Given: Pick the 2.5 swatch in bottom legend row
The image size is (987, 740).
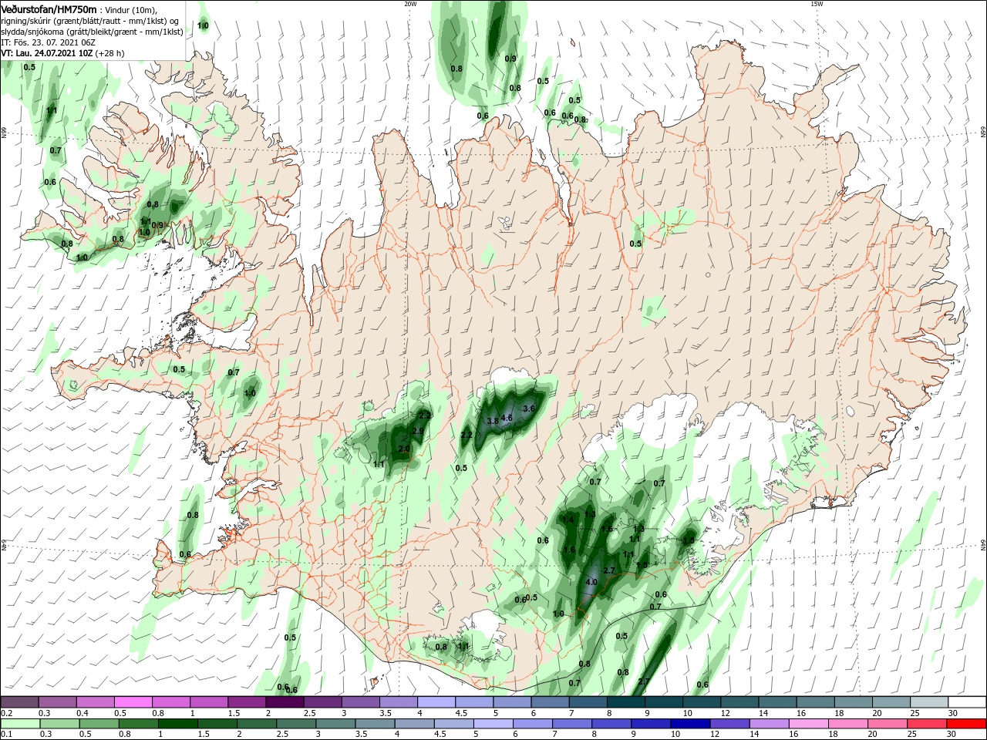Looking at the screenshot, I should point(295,724).
